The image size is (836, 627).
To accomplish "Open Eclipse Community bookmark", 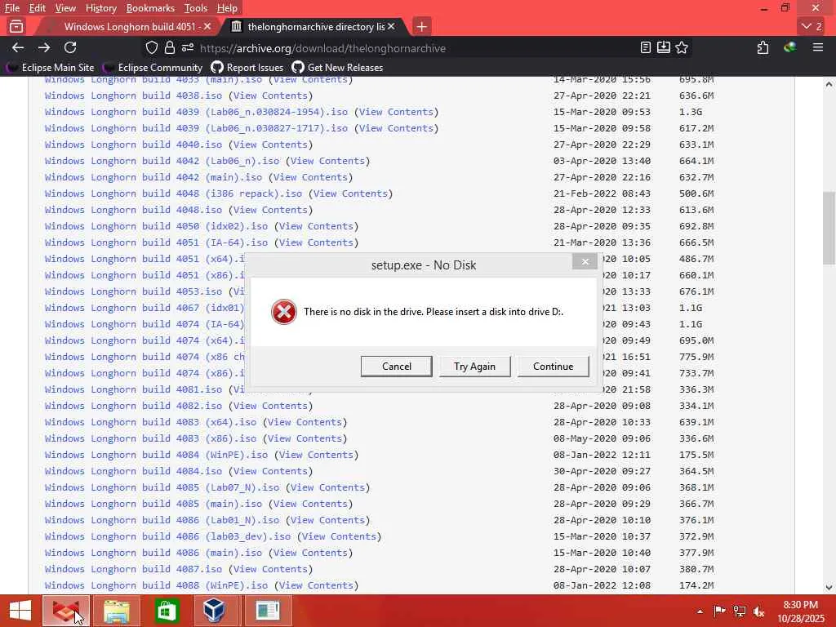I will [x=153, y=68].
